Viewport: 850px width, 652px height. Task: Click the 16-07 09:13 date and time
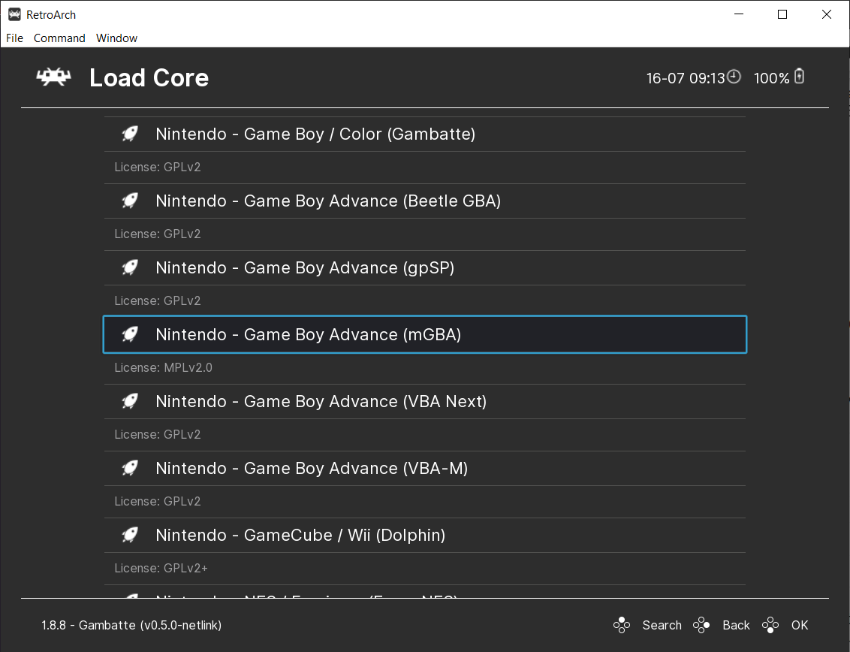click(686, 78)
